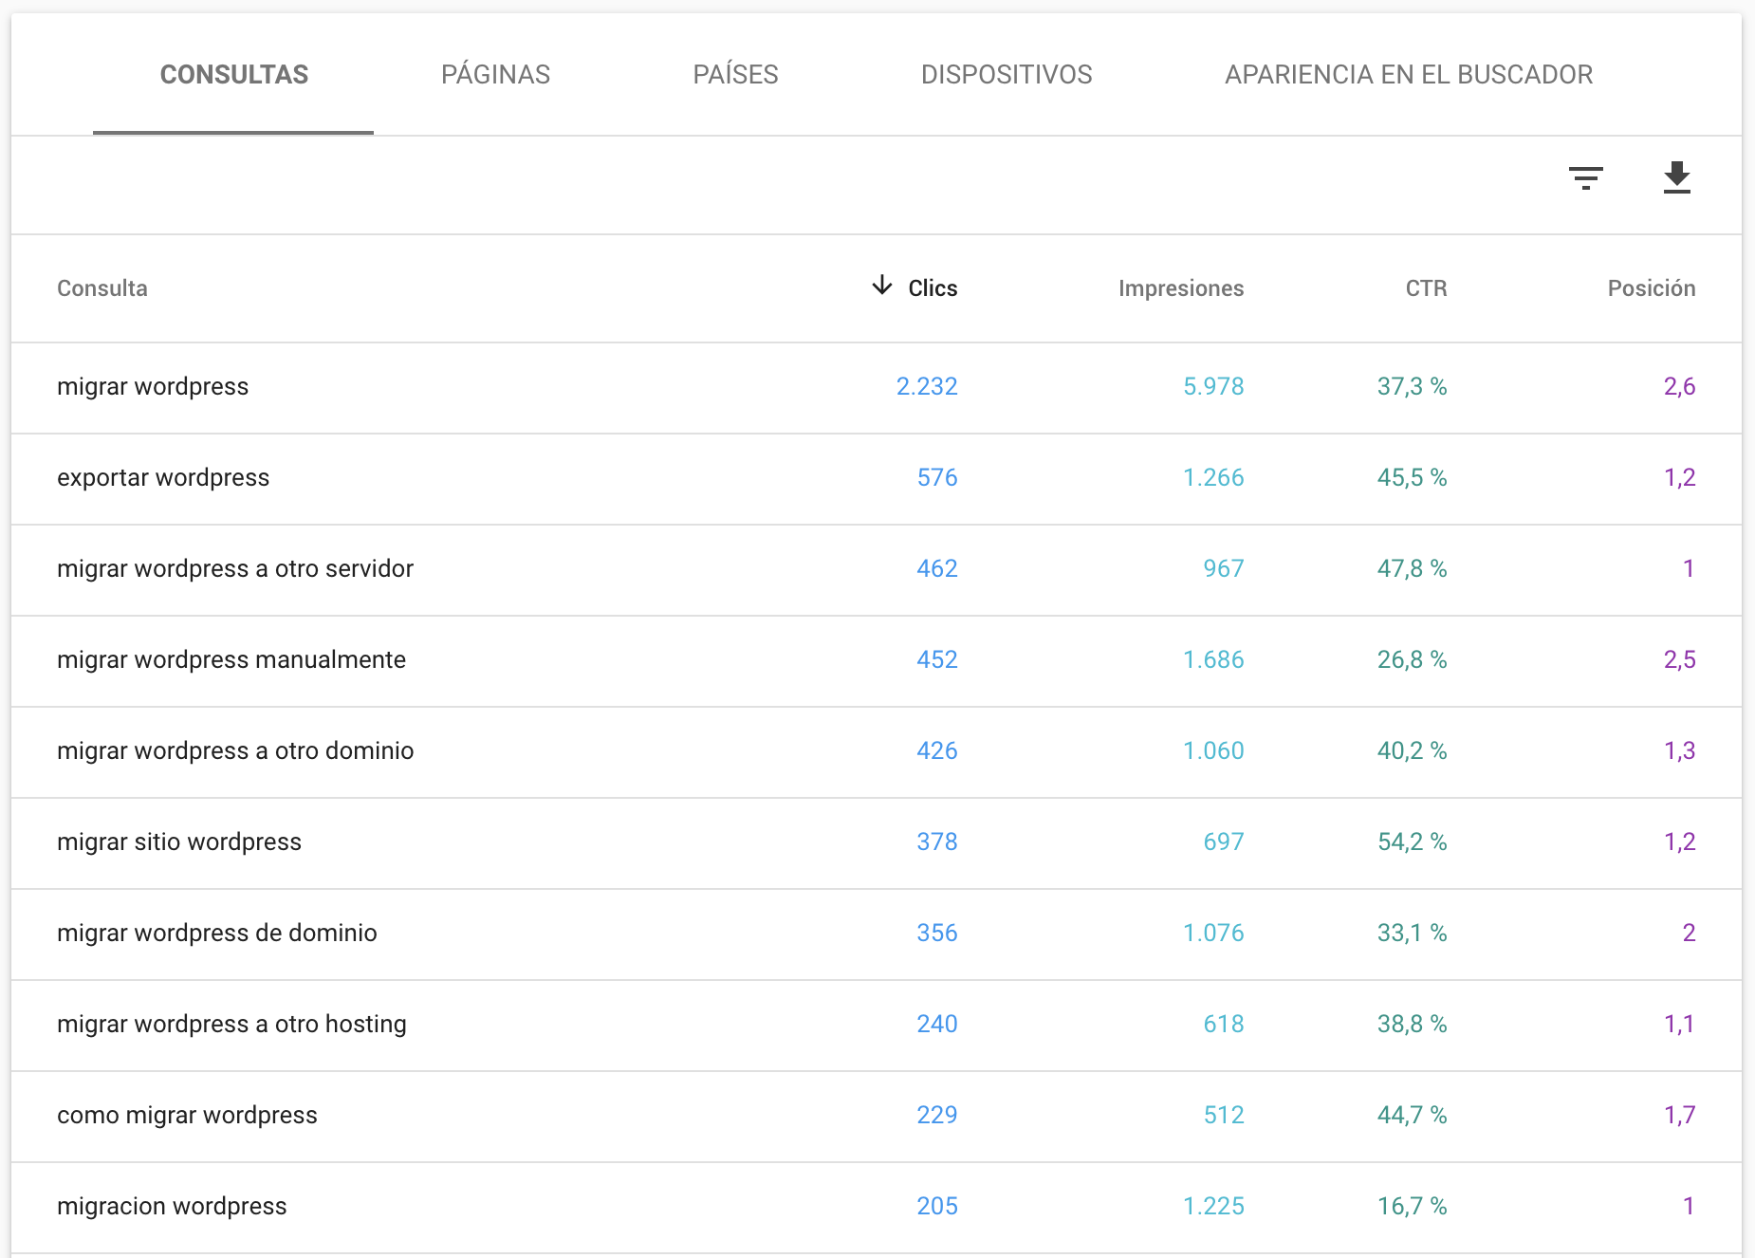This screenshot has height=1258, width=1755.
Task: Click the 462 clicks value
Action: 937,568
